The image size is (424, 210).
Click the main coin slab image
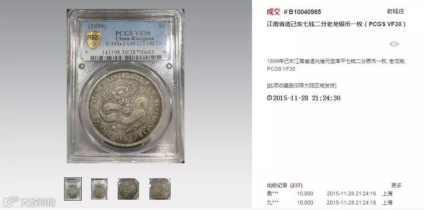coord(125,86)
